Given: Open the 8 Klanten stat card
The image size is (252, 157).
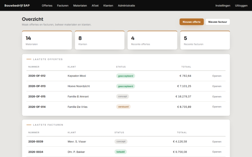Looking at the screenshot, I should [100, 40].
